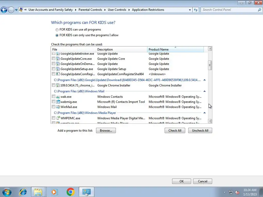Image resolution: width=263 pixels, height=197 pixels.
Task: Sort list by File column
Action: pyautogui.click(x=73, y=50)
